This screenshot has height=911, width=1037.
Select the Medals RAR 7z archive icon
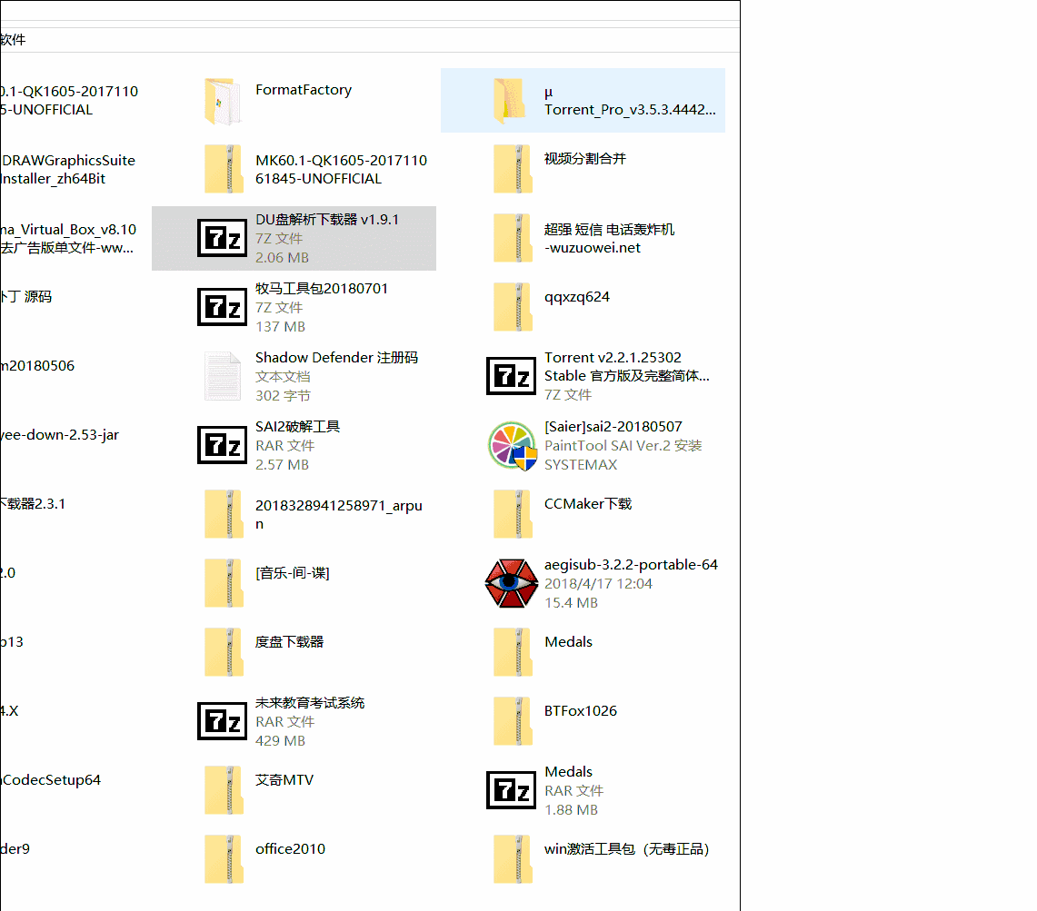pos(511,790)
